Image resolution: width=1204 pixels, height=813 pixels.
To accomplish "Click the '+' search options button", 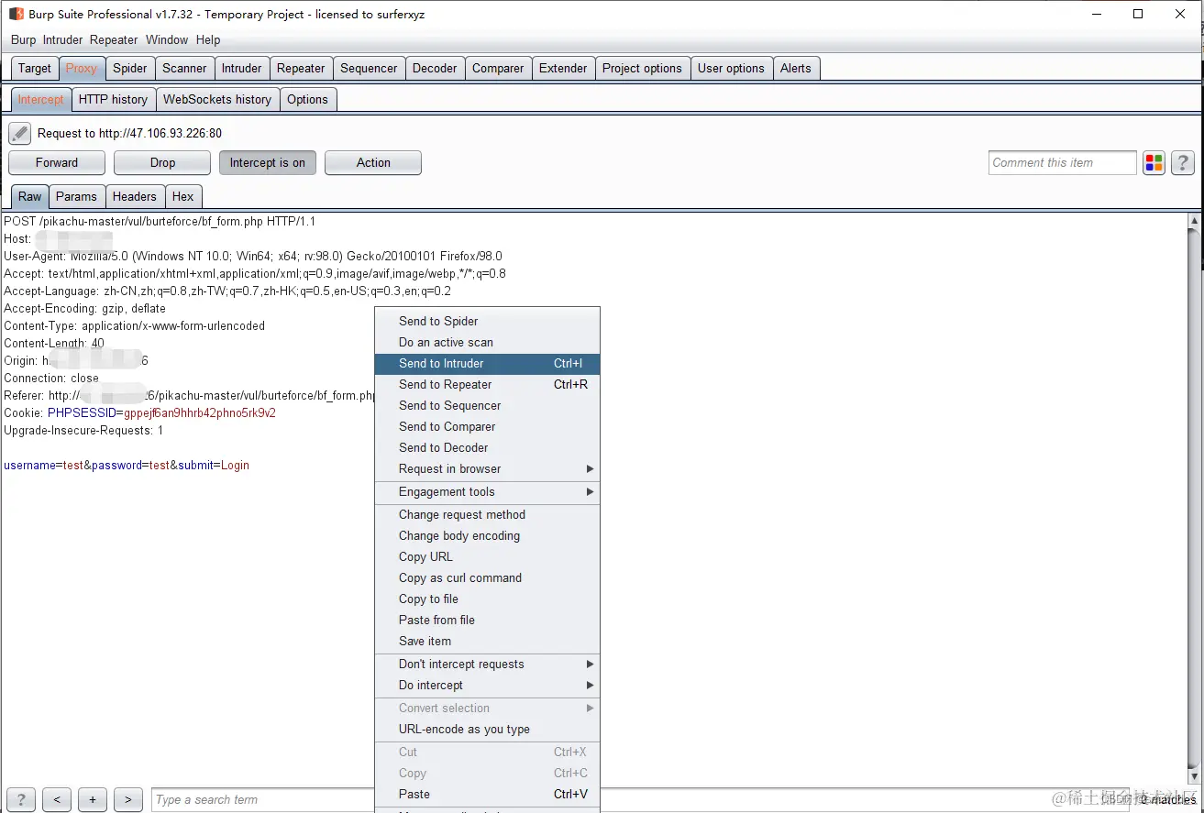I will 93,799.
